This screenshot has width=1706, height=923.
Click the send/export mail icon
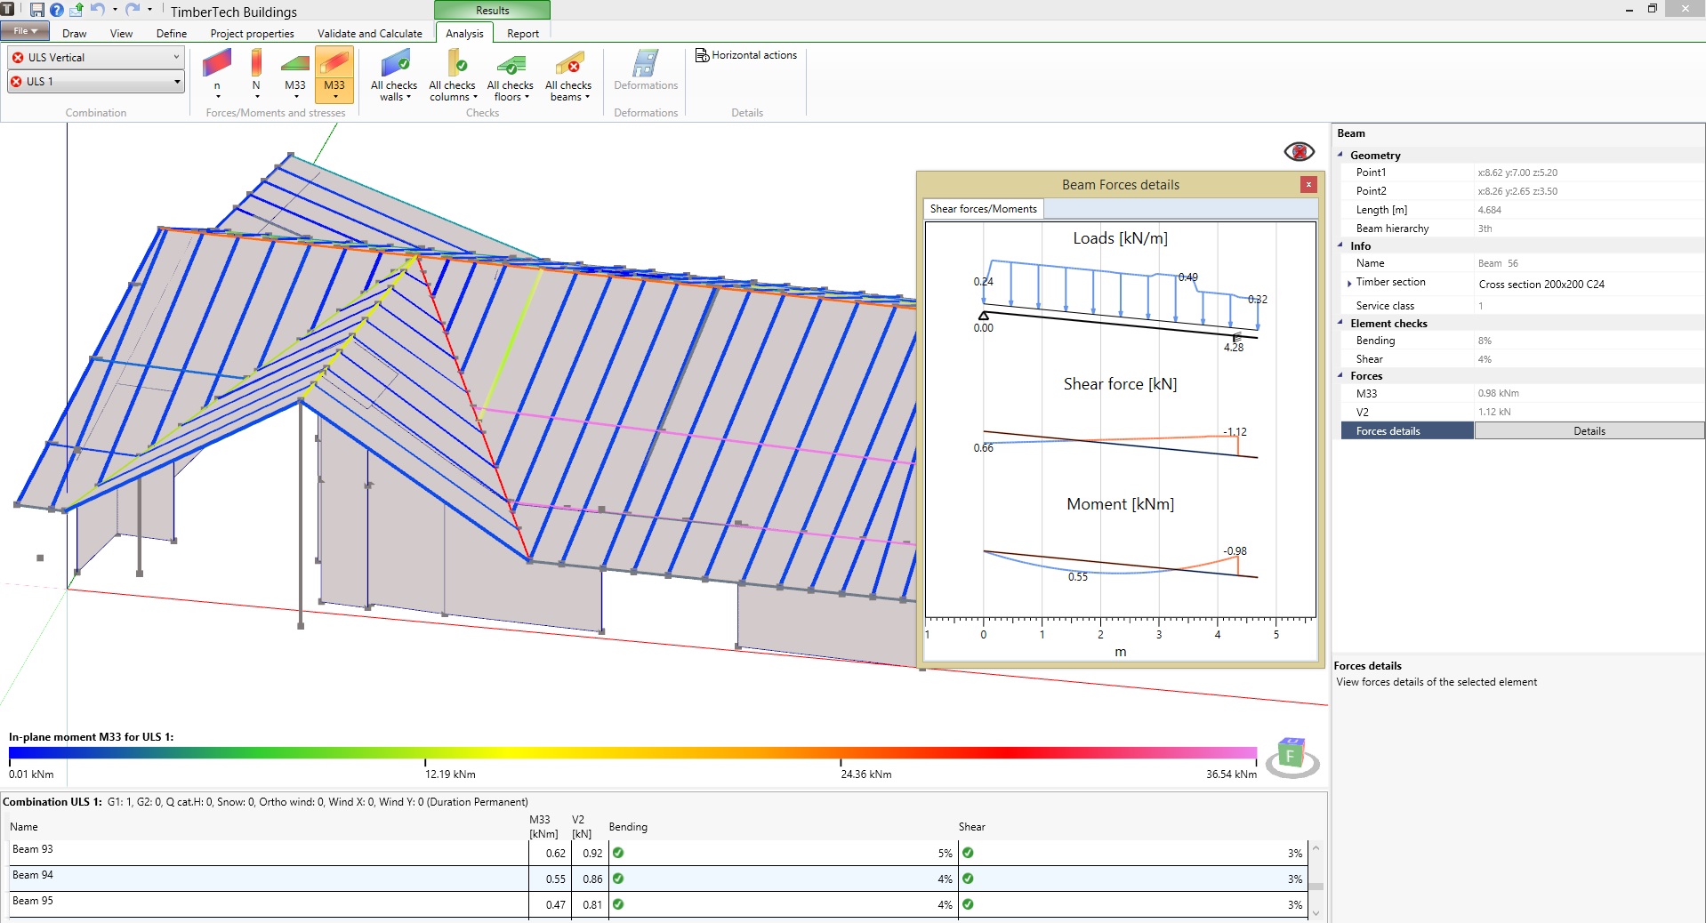[76, 10]
